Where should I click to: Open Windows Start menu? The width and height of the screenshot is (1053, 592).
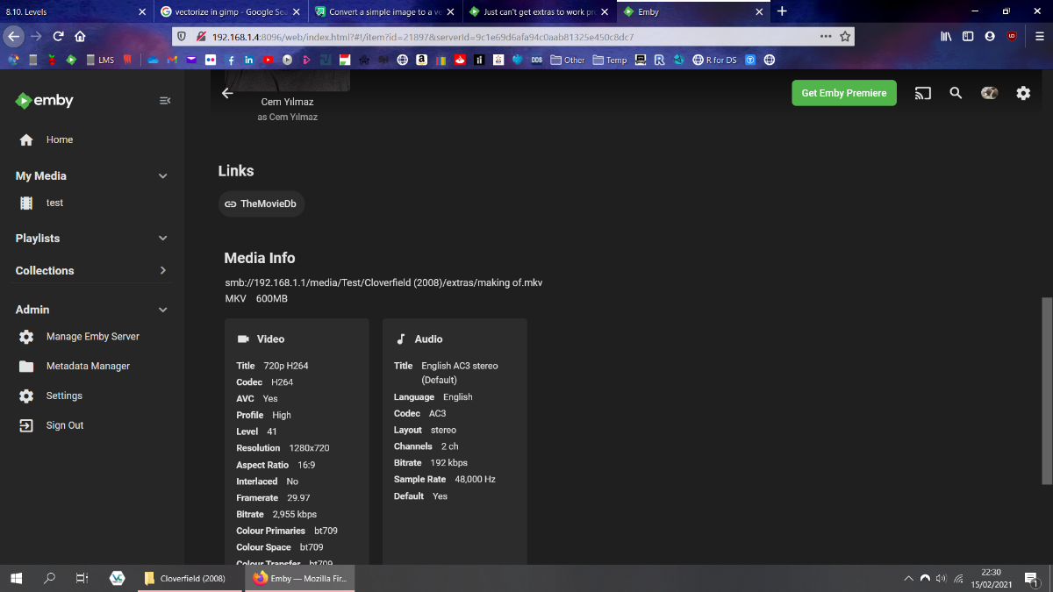click(16, 578)
